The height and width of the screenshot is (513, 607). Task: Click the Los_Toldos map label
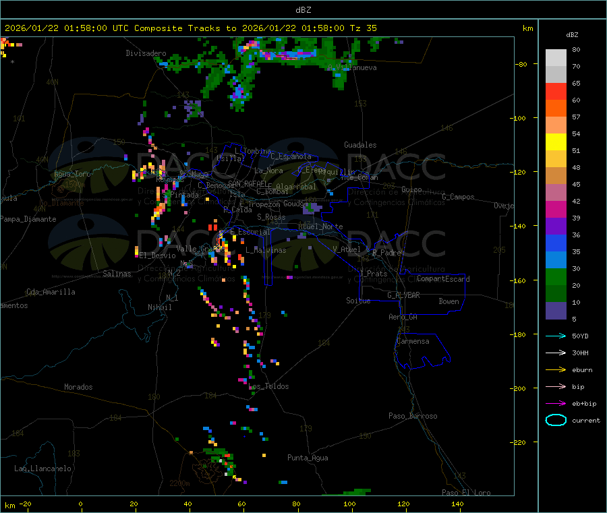pyautogui.click(x=268, y=386)
